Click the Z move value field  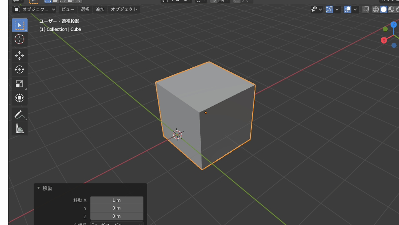[x=117, y=216]
